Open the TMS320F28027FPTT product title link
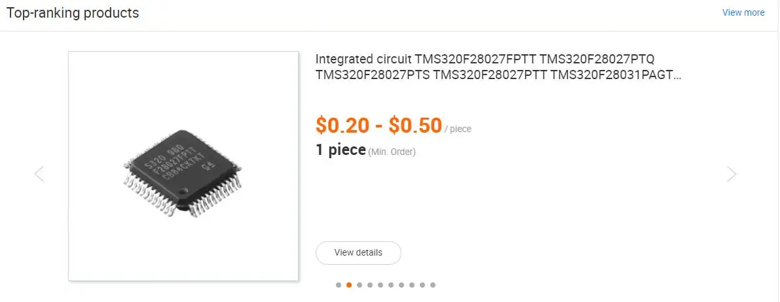Screen dimensions: 780x302 (x=498, y=67)
